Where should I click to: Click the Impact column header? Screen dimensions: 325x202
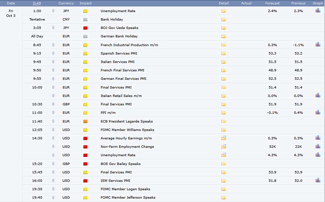(x=86, y=3)
